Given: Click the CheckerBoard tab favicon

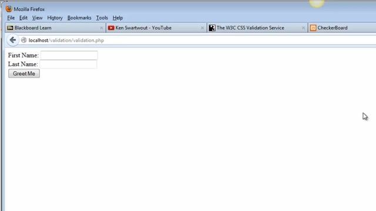Looking at the screenshot, I should [x=313, y=28].
